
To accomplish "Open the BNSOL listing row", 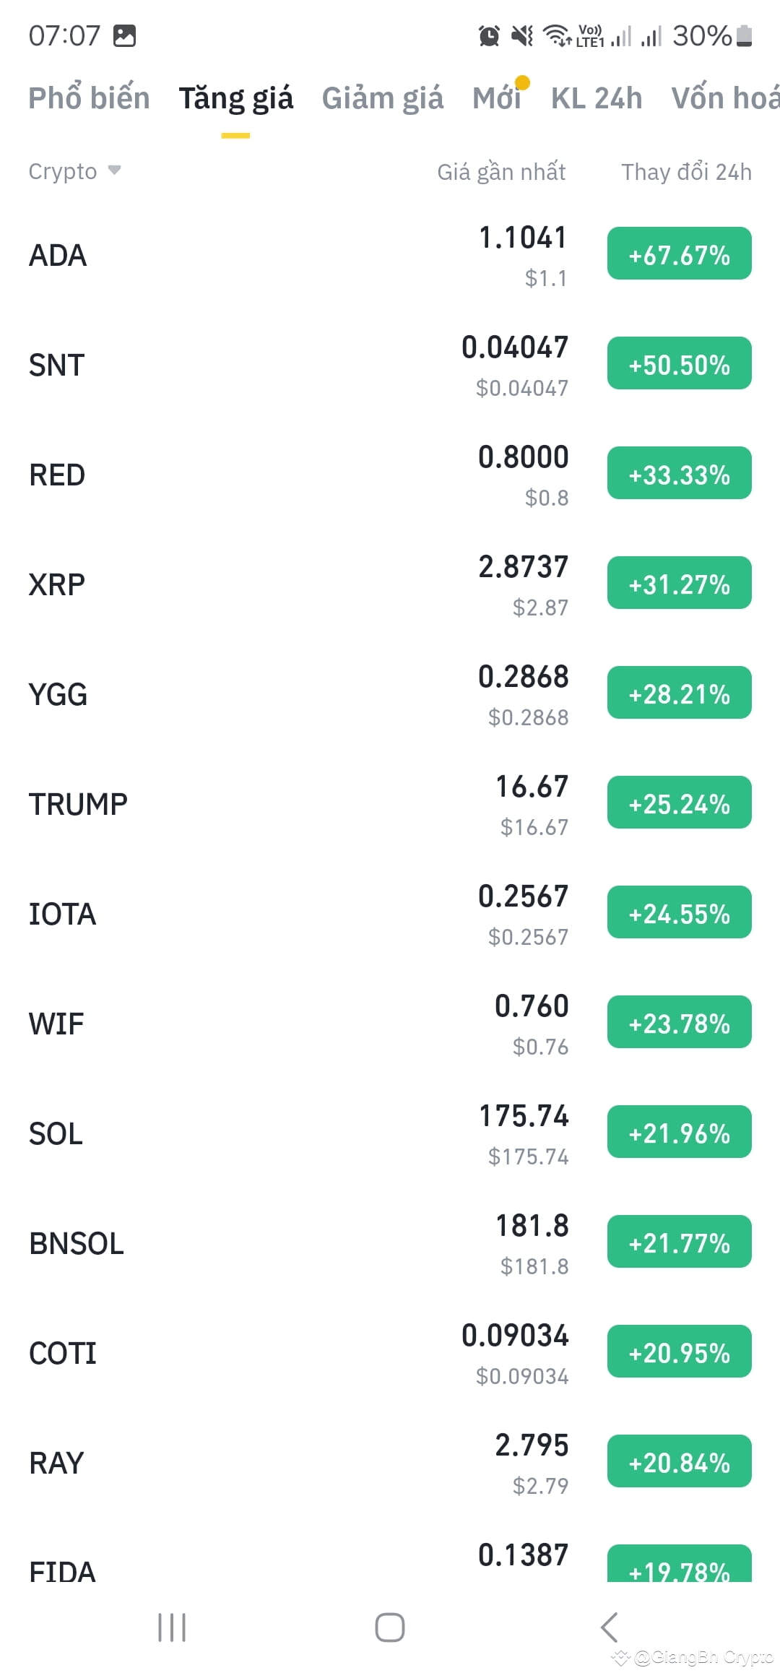I will click(x=390, y=1243).
